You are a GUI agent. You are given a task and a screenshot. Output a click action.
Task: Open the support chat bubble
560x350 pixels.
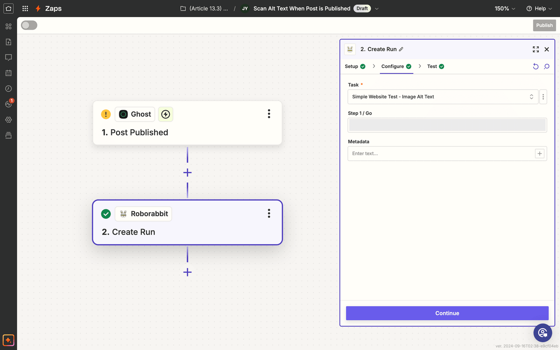543,333
